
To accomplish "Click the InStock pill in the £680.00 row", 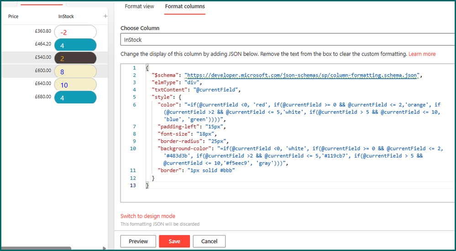I will coord(75,97).
